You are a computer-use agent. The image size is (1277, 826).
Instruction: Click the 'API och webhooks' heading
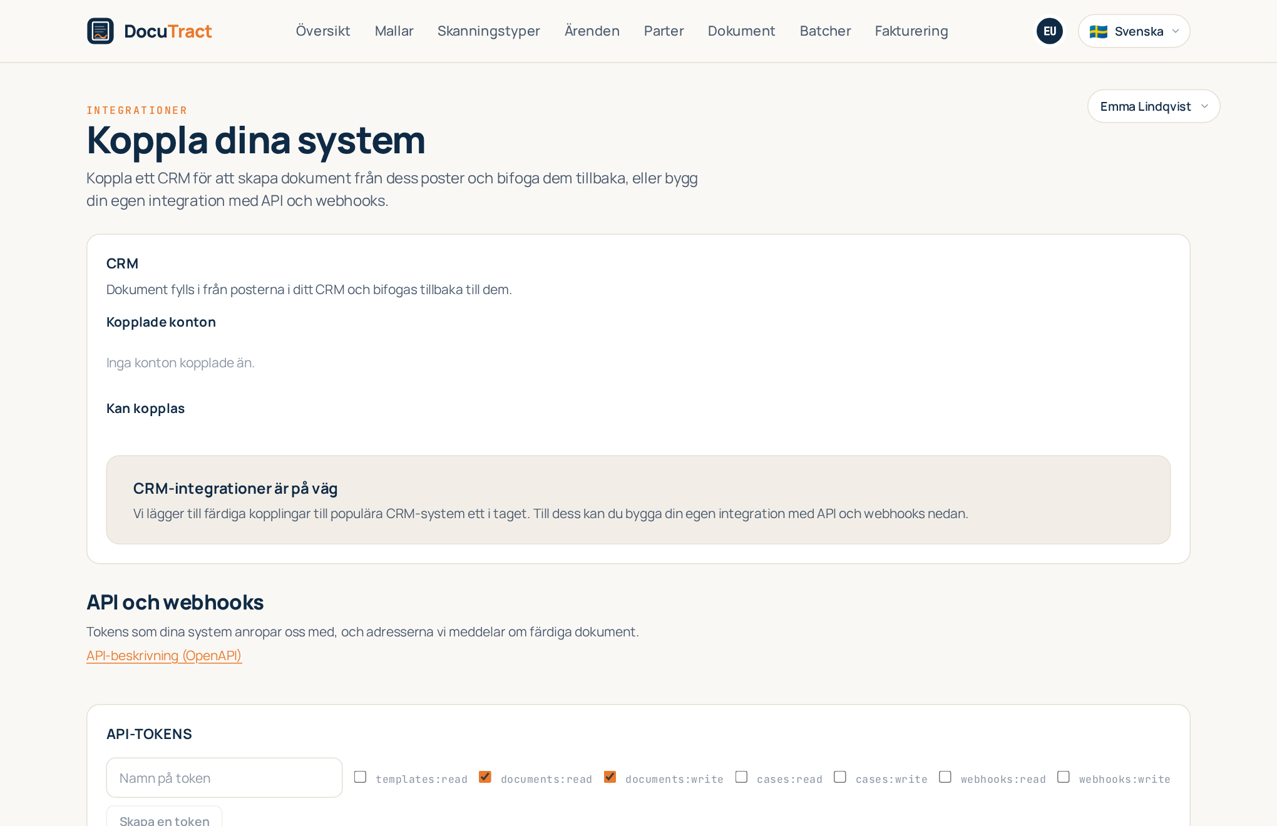pos(175,602)
